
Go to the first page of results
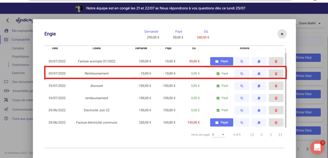tap(252, 135)
